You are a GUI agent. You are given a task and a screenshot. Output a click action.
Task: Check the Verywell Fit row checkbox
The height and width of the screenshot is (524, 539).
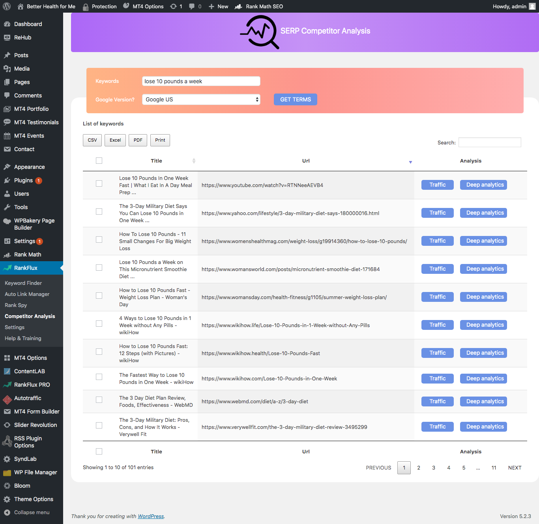99,425
